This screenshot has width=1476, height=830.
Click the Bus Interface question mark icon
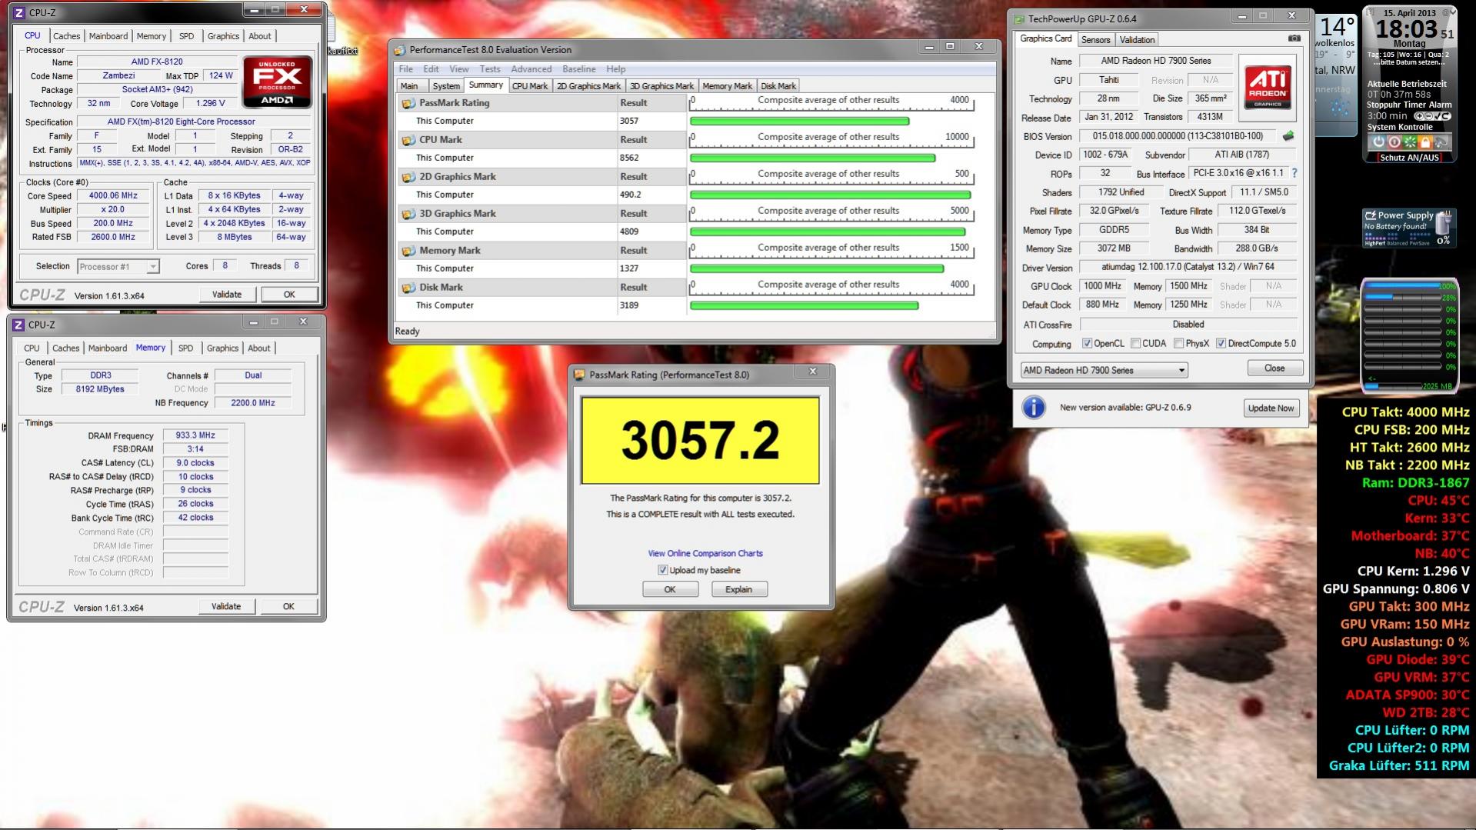tap(1294, 173)
